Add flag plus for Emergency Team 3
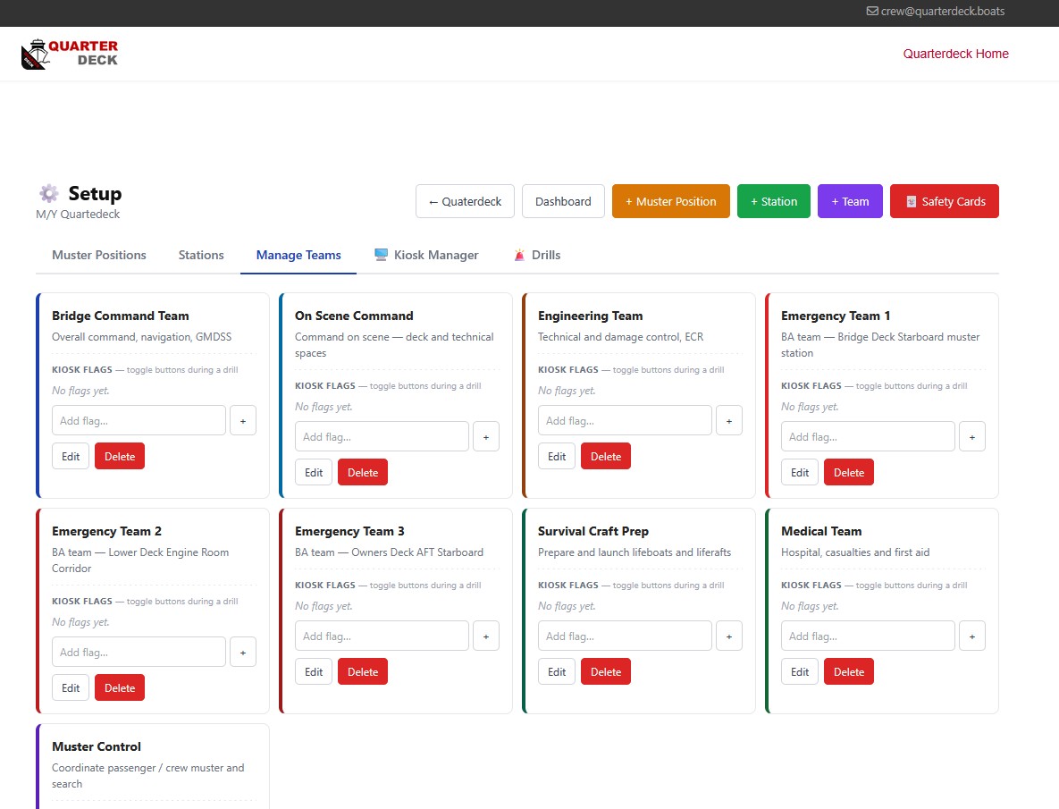 tap(486, 636)
